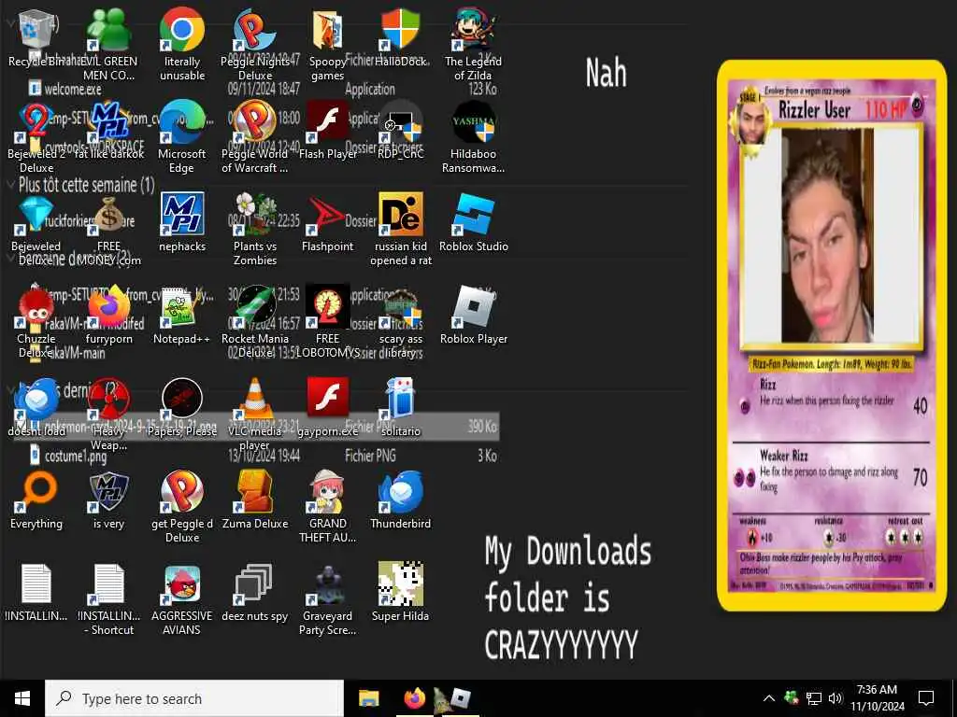Launch Flash Player desktop icon
The height and width of the screenshot is (717, 957).
[328, 123]
